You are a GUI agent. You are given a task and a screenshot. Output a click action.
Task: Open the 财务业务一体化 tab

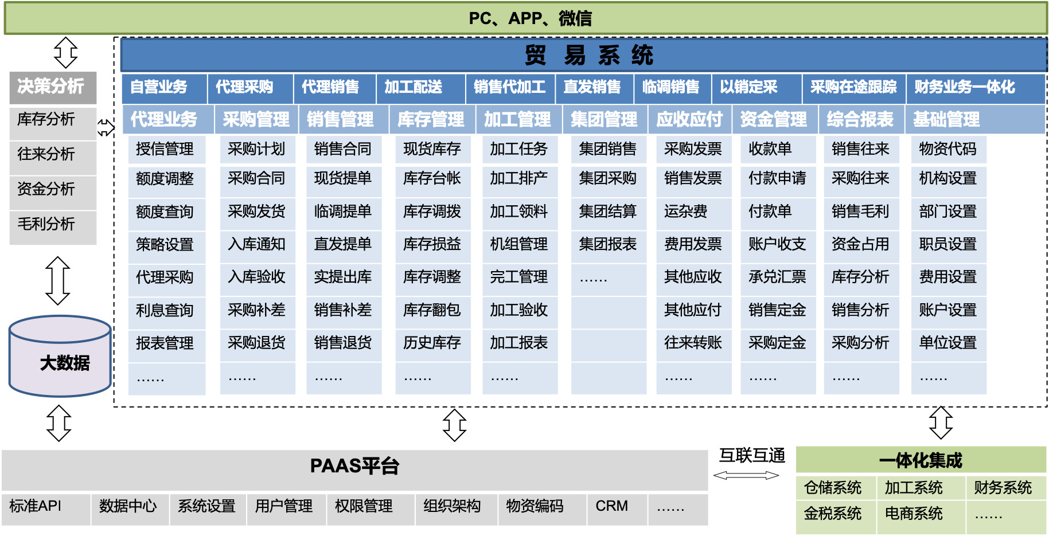(x=964, y=87)
